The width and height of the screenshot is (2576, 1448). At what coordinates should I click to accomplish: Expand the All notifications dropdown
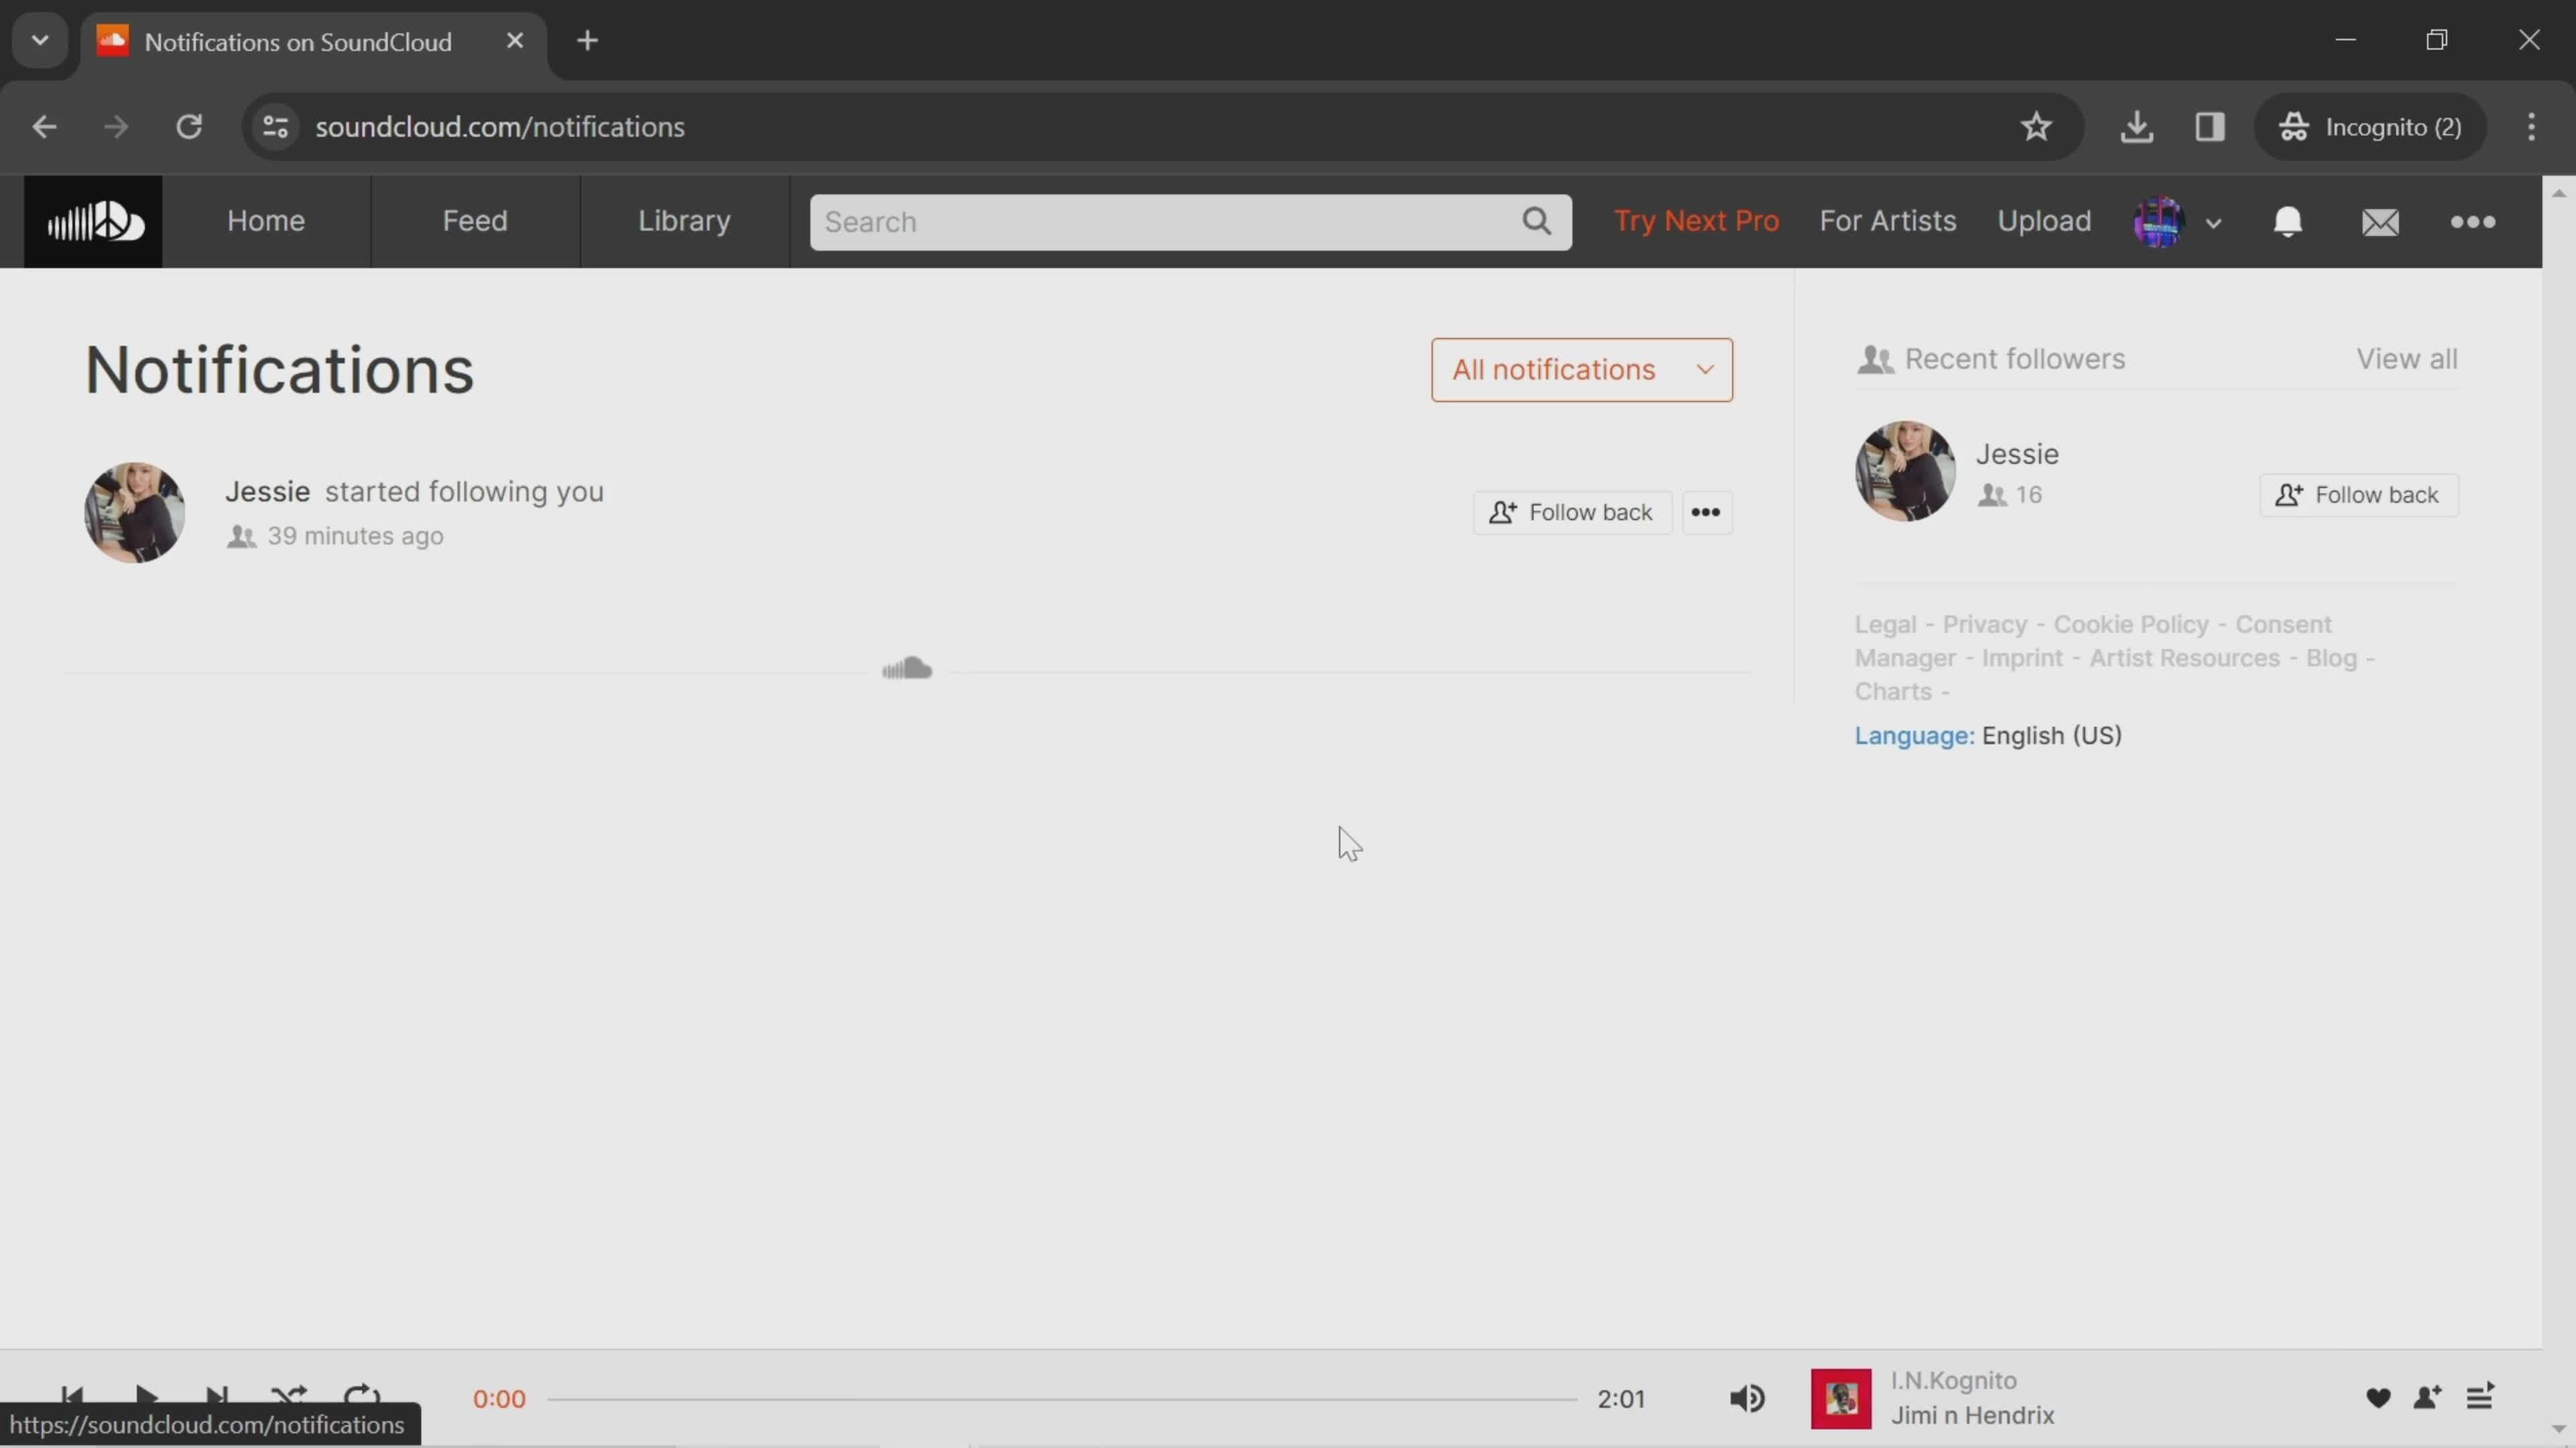tap(1580, 368)
